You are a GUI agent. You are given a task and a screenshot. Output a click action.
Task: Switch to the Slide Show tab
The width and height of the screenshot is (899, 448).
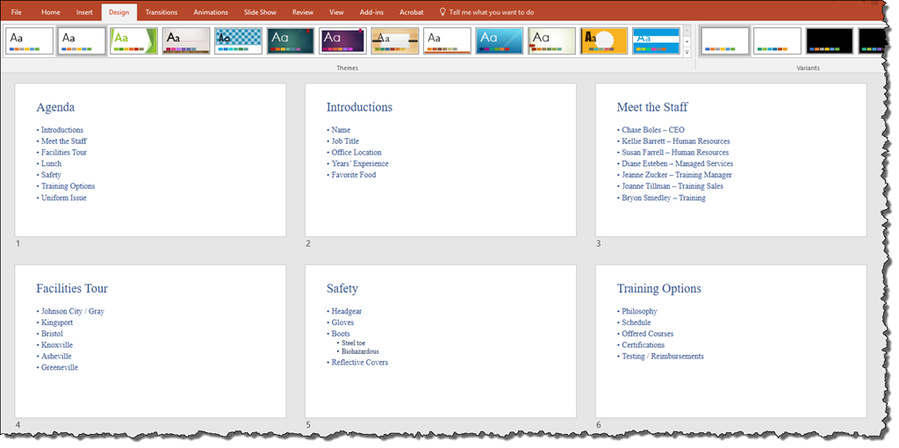pyautogui.click(x=261, y=12)
